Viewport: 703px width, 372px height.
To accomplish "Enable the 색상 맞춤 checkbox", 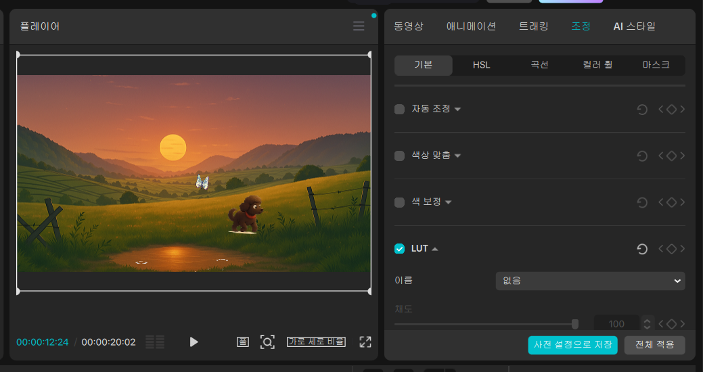I will (399, 156).
